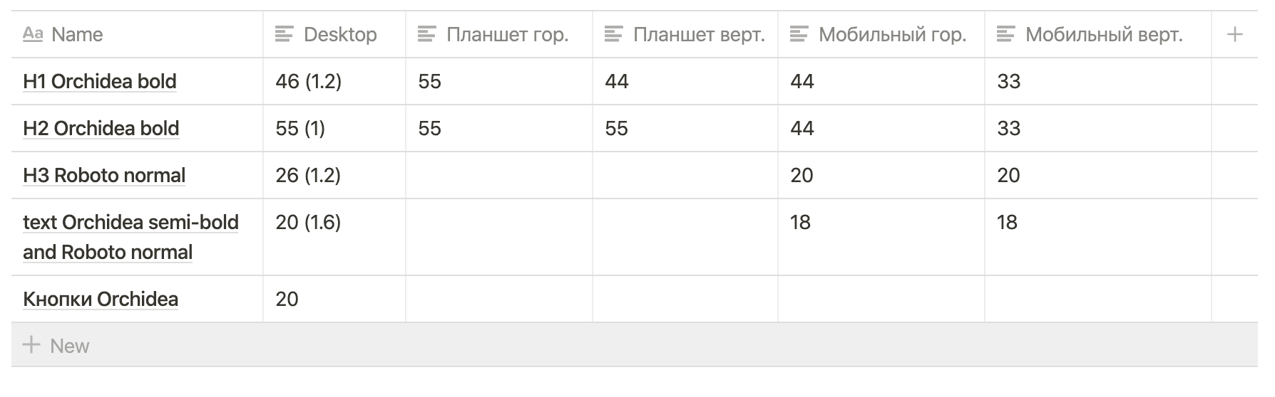Click the Мобильный гор. column text icon
This screenshot has height=397, width=1275.
tap(799, 34)
